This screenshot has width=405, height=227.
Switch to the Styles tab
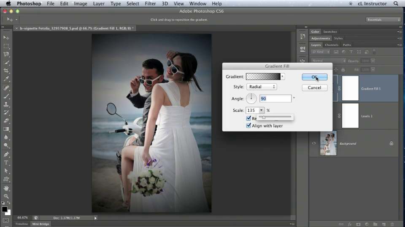[338, 38]
